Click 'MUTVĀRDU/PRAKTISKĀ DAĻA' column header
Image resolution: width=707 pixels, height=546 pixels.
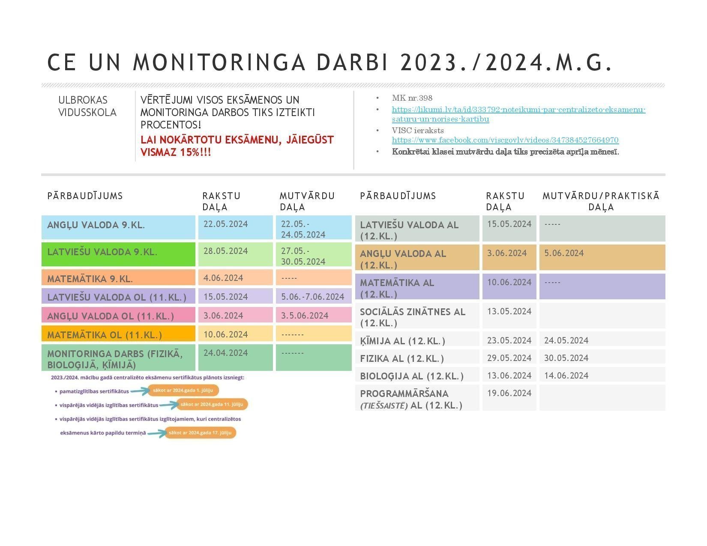coord(601,201)
